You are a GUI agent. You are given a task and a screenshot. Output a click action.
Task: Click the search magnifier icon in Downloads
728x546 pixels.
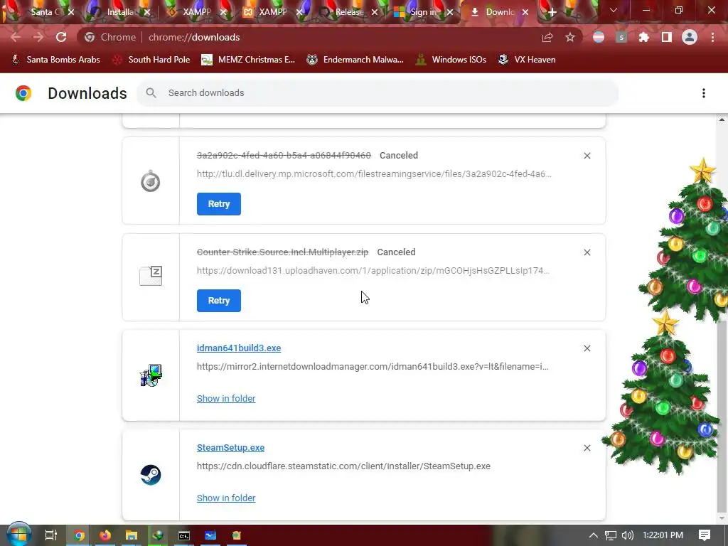tap(151, 93)
